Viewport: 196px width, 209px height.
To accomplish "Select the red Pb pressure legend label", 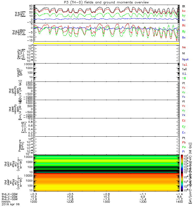I will (184, 142).
